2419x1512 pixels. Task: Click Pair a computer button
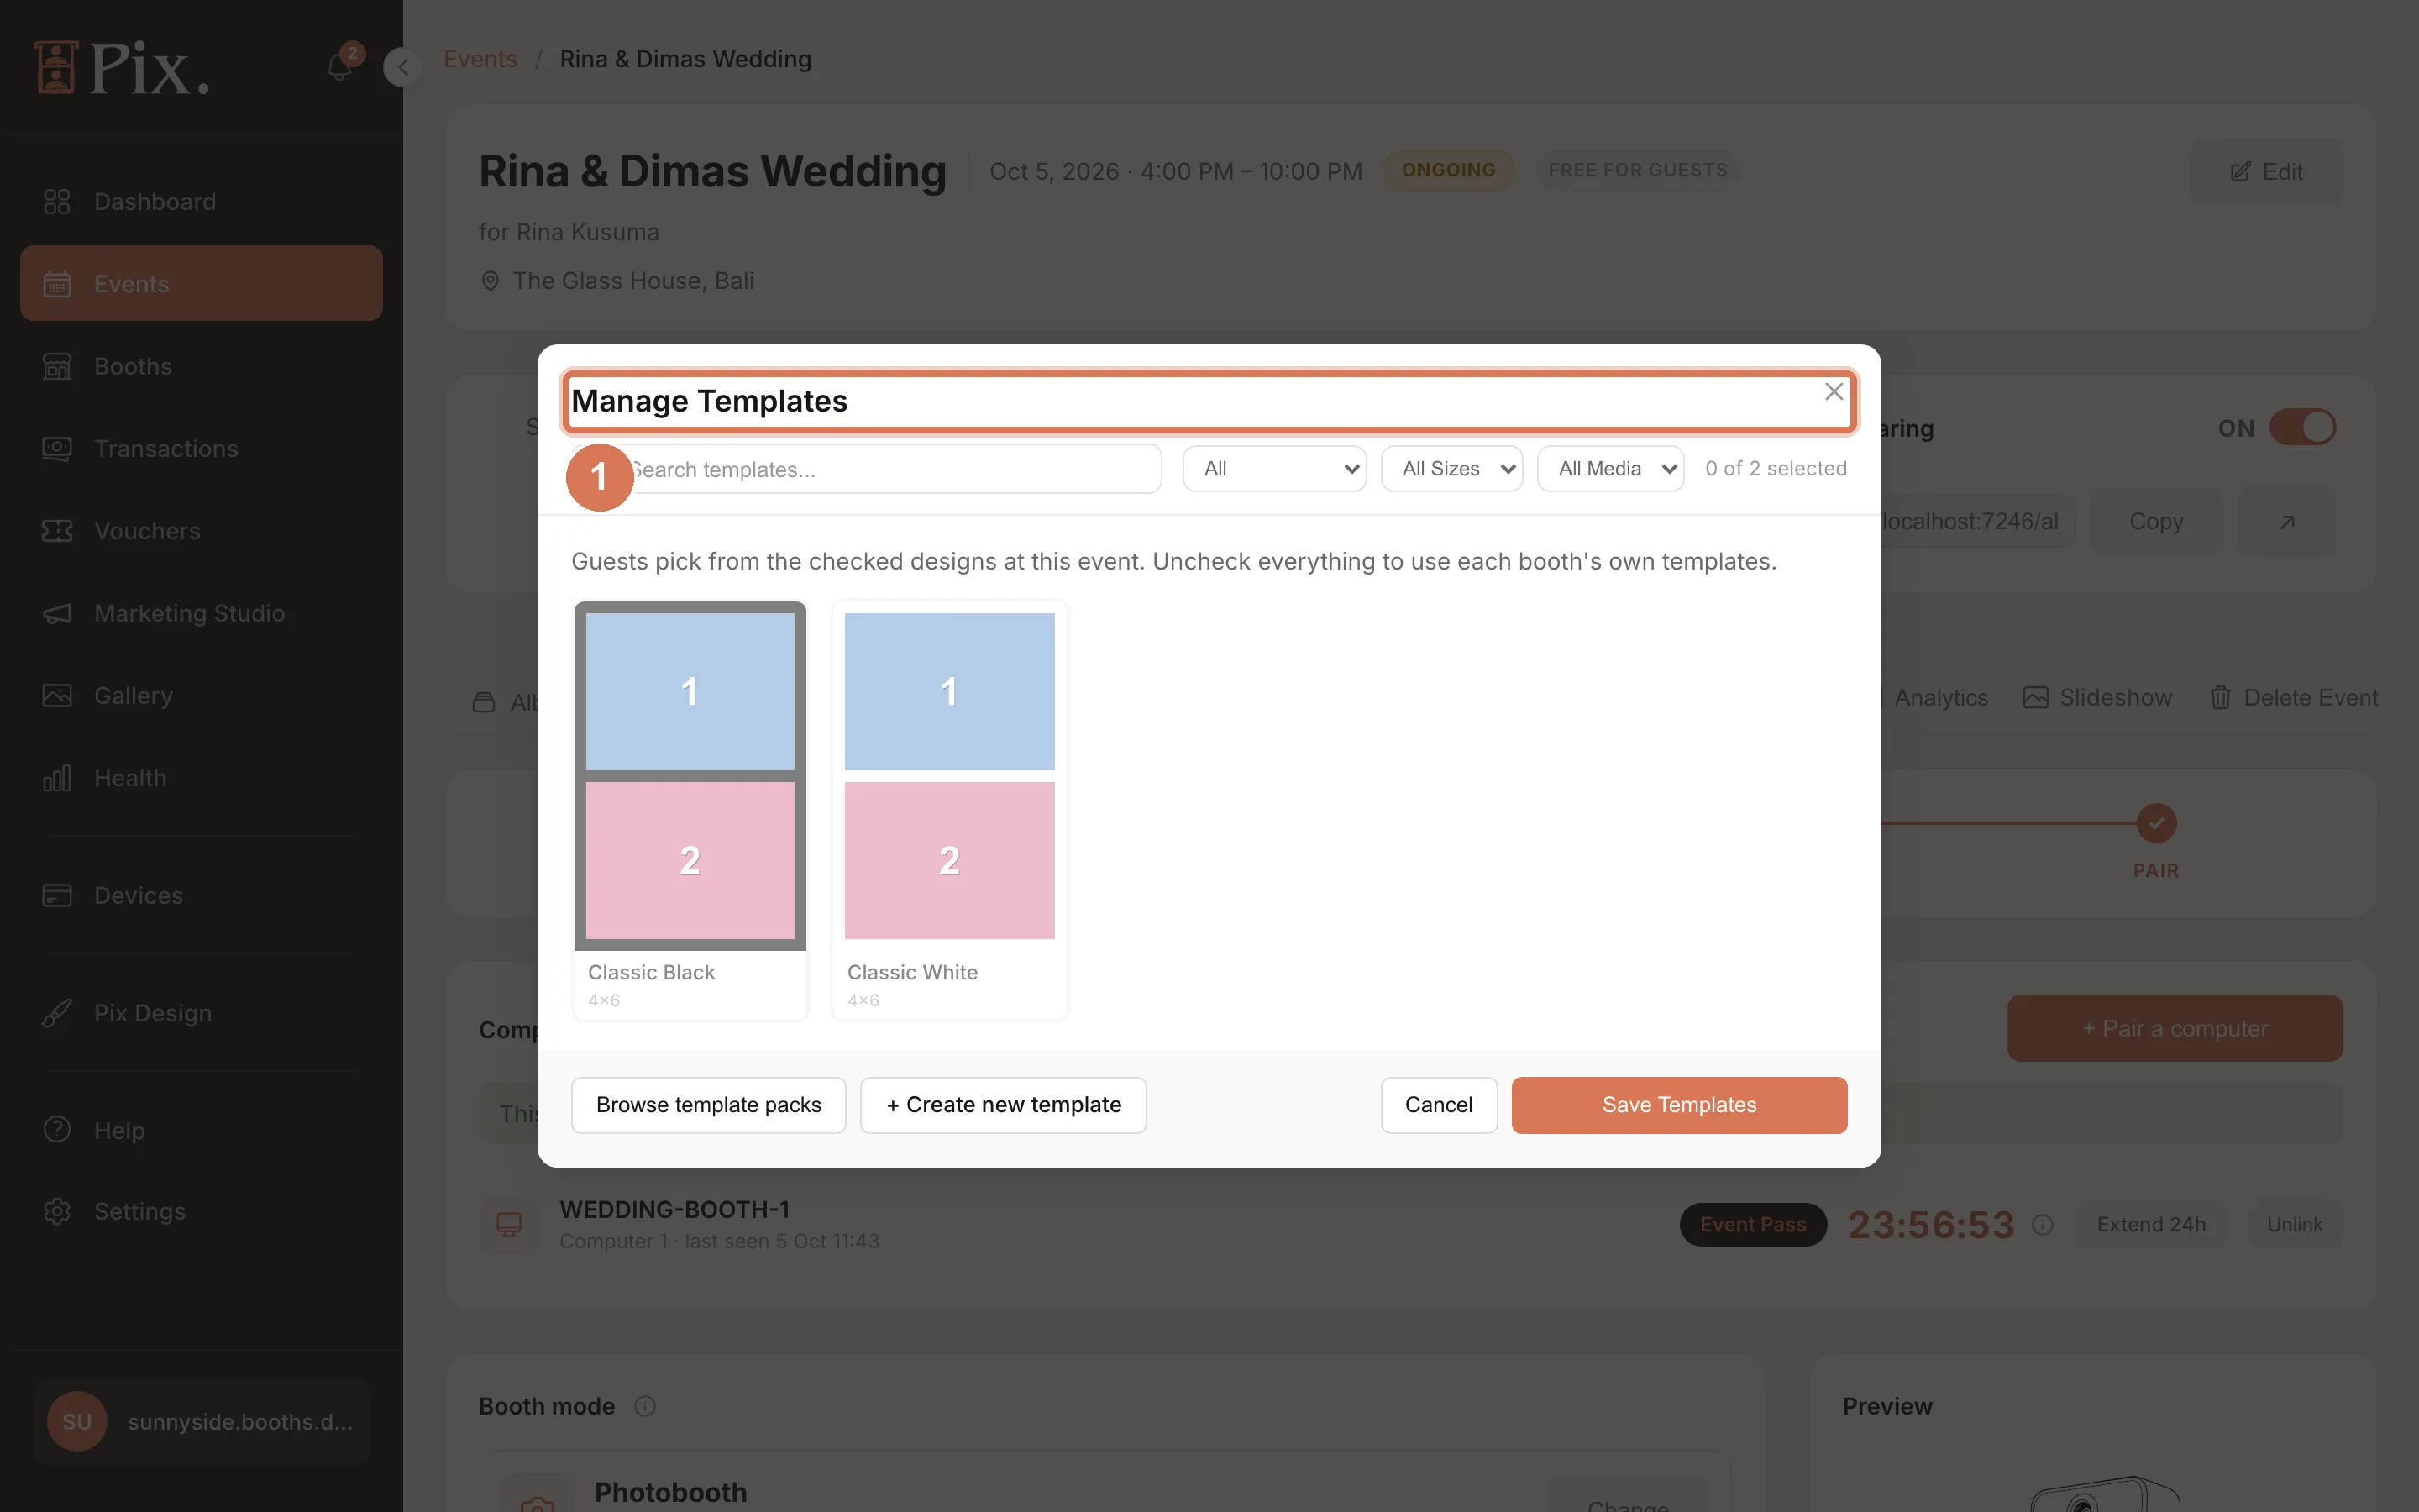coord(2174,1029)
